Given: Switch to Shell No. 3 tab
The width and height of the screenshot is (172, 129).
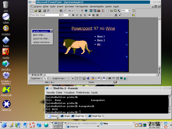Looking at the screenshot, I should pyautogui.click(x=96, y=116).
